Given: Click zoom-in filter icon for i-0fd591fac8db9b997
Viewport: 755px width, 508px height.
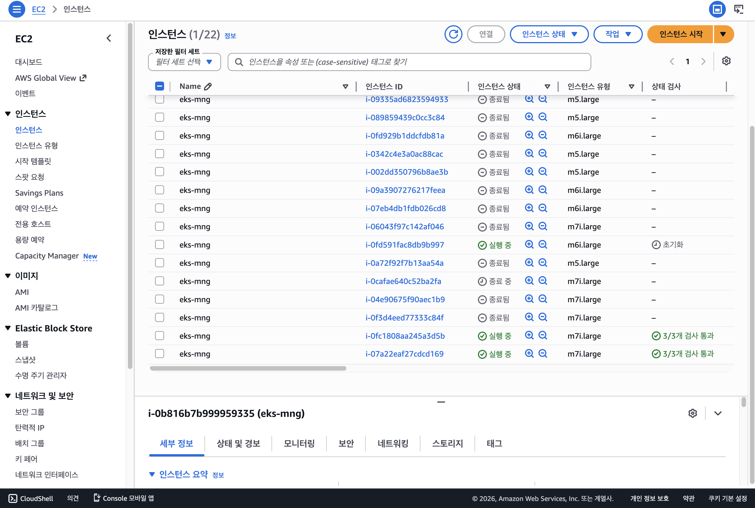Looking at the screenshot, I should (x=529, y=244).
